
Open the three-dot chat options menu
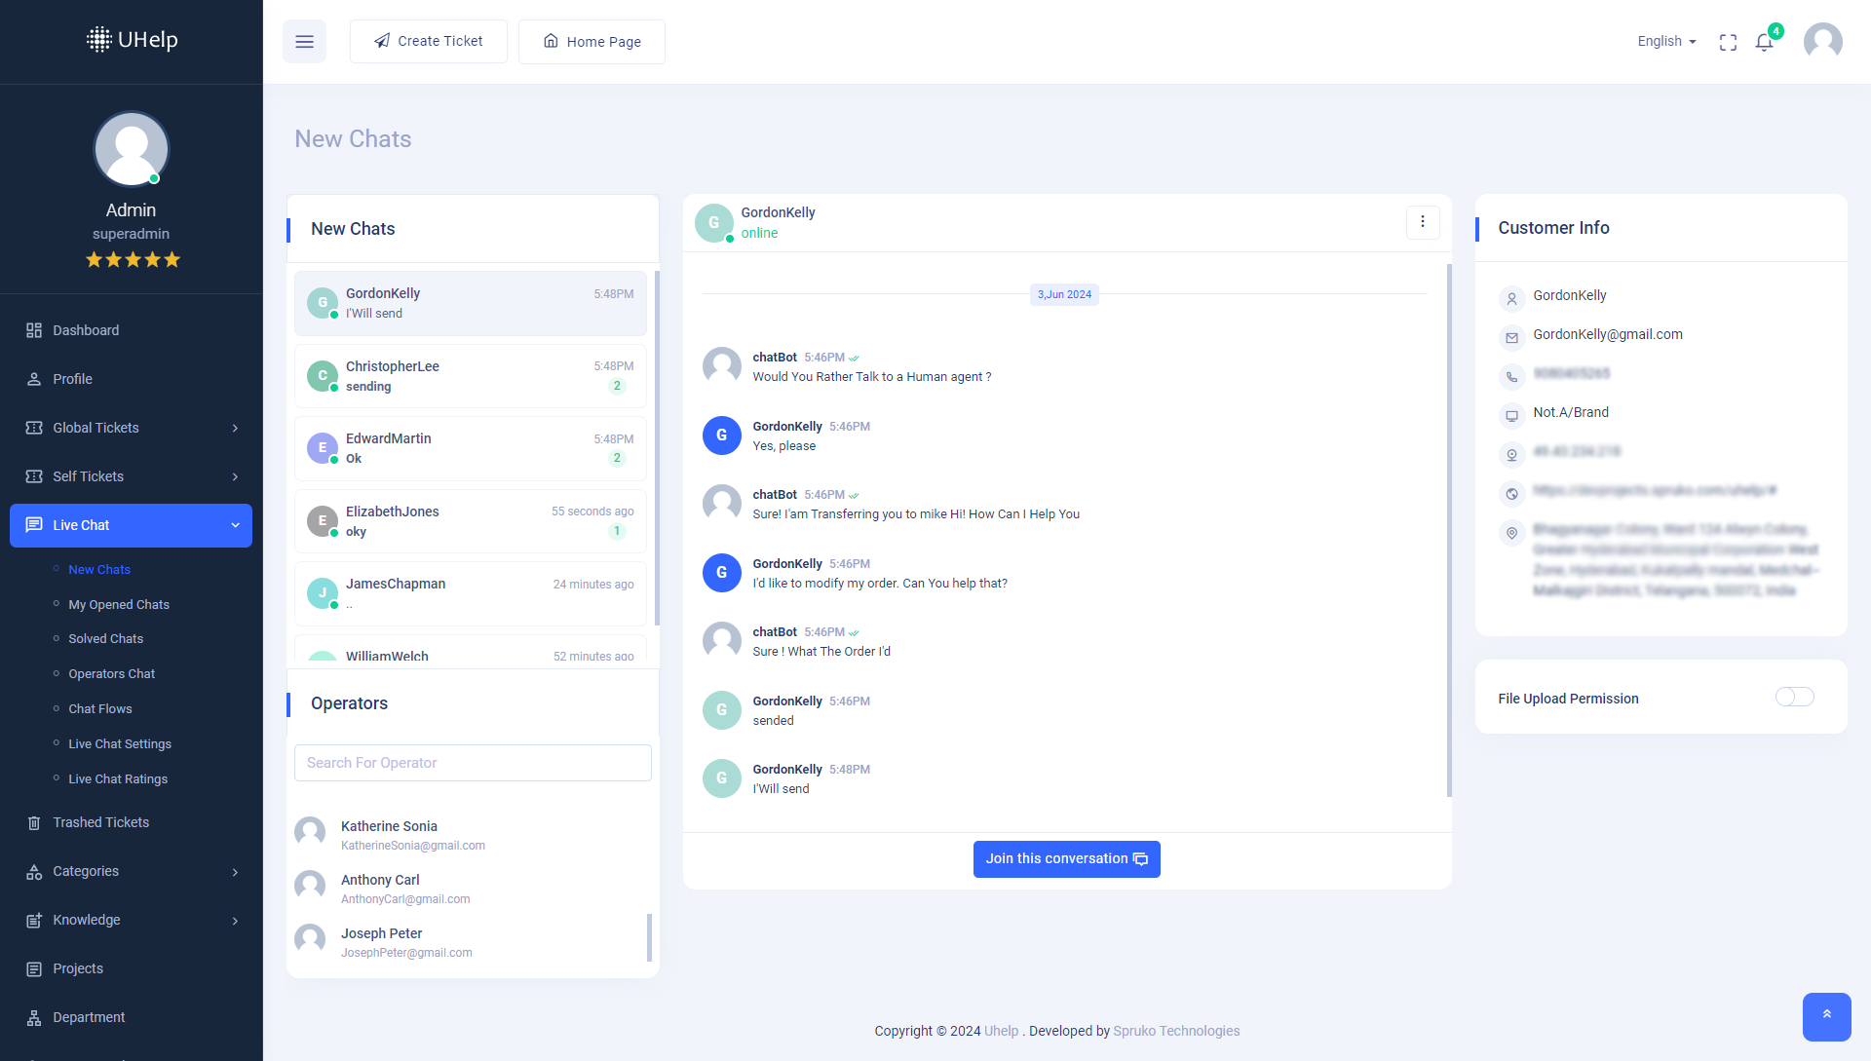point(1423,222)
